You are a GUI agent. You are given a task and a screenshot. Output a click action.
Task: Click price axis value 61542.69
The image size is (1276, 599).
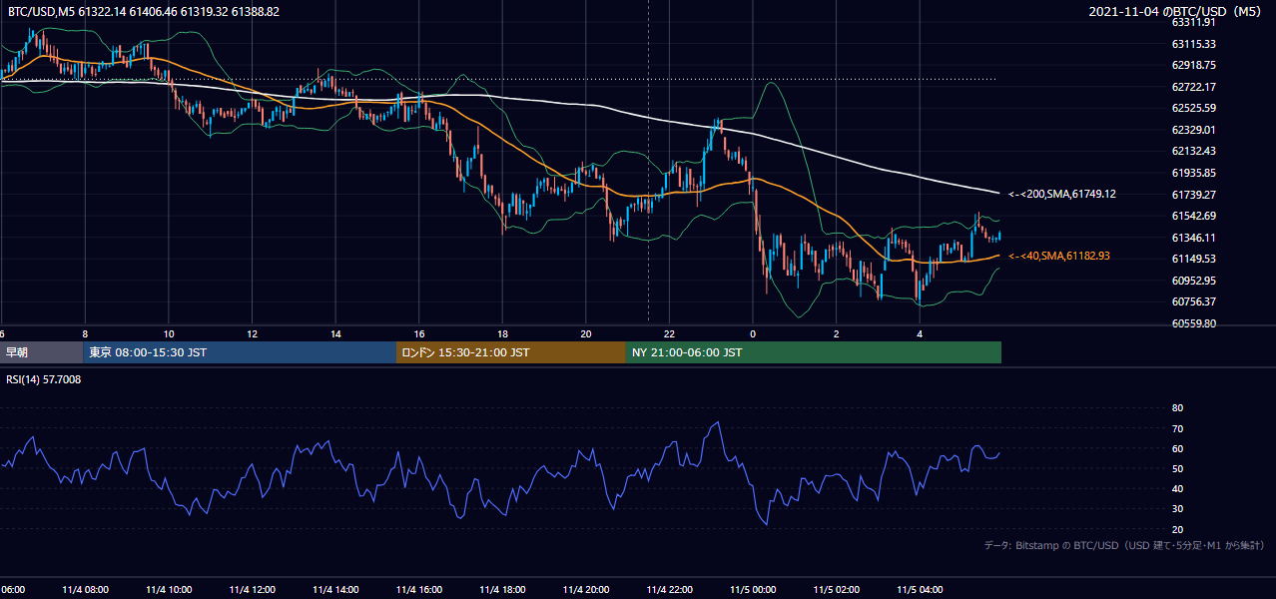point(1193,216)
